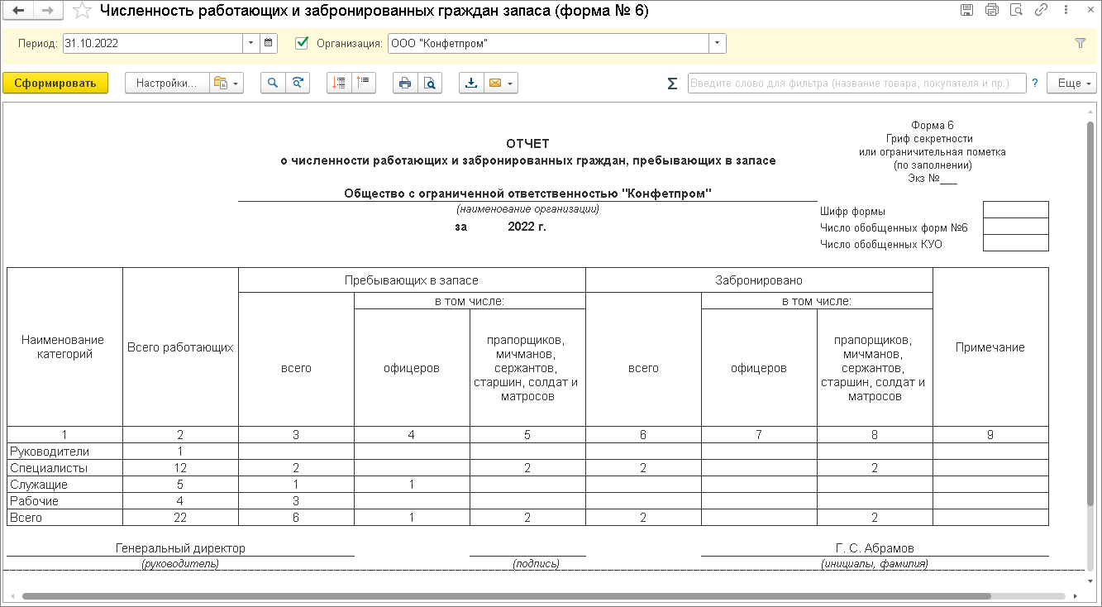1102x607 pixels.
Task: Save report to file with download icon
Action: tap(471, 83)
